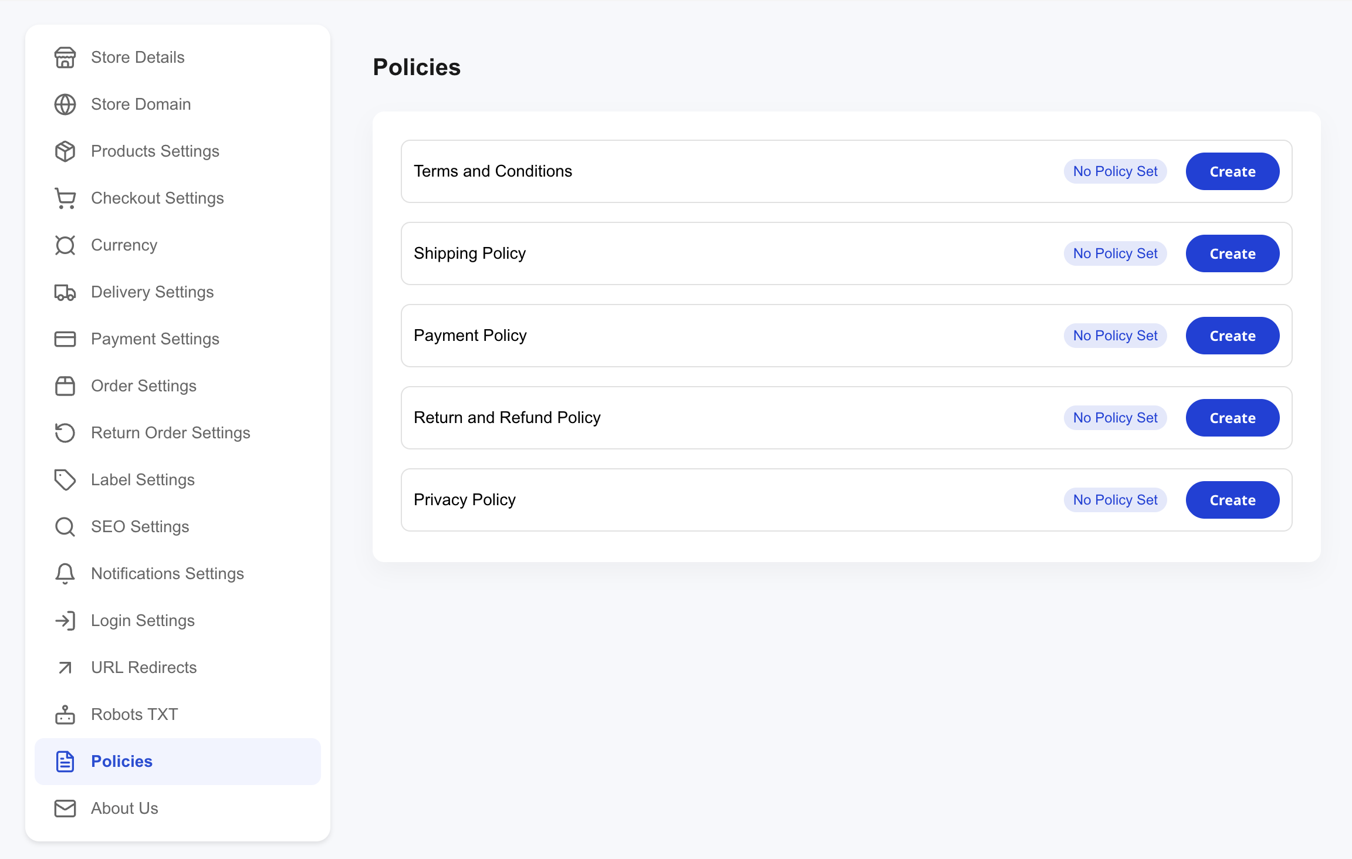The height and width of the screenshot is (859, 1352).
Task: Click the Robots TXT icon
Action: (65, 714)
